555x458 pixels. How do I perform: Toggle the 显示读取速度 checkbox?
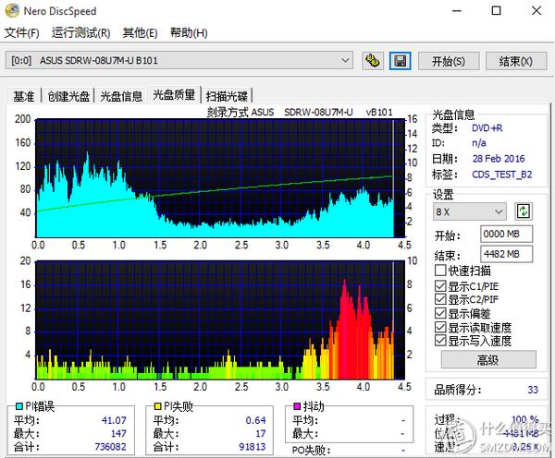440,327
